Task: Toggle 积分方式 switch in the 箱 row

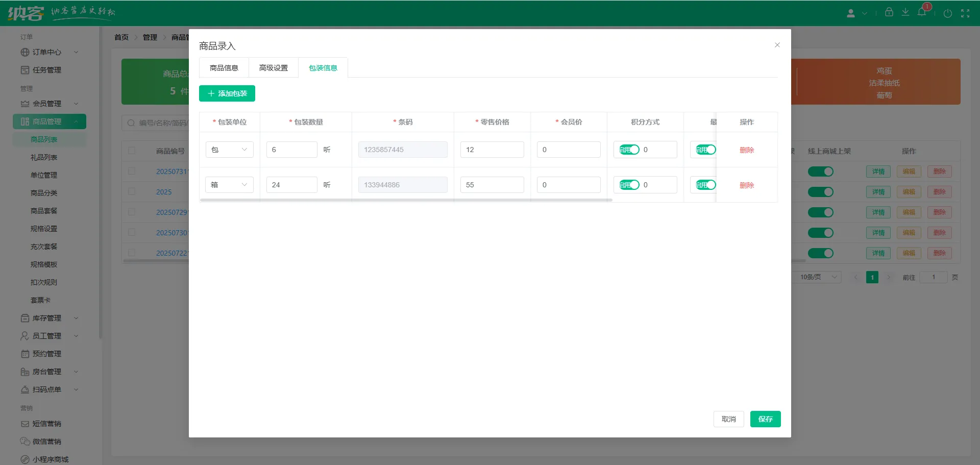Action: pos(629,185)
